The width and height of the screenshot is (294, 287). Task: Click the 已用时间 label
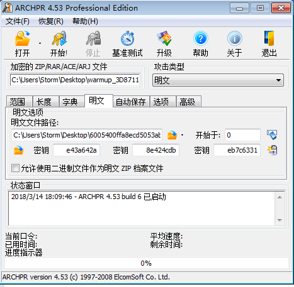pos(21,244)
